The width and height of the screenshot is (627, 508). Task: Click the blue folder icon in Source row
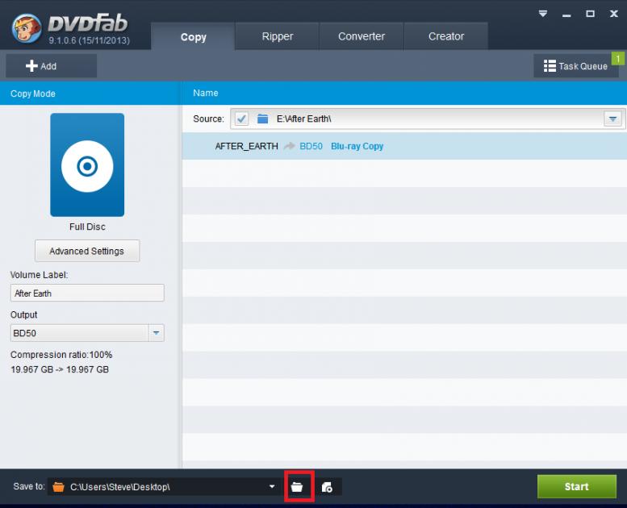(x=262, y=119)
